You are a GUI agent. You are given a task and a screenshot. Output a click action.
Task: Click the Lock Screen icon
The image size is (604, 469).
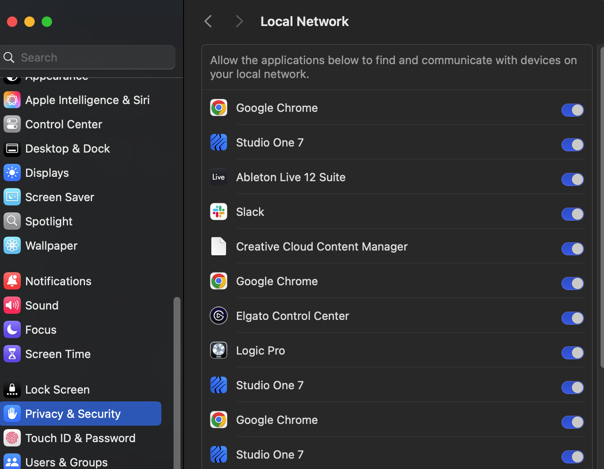[12, 390]
